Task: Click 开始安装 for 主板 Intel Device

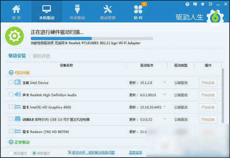Action: click(x=208, y=83)
